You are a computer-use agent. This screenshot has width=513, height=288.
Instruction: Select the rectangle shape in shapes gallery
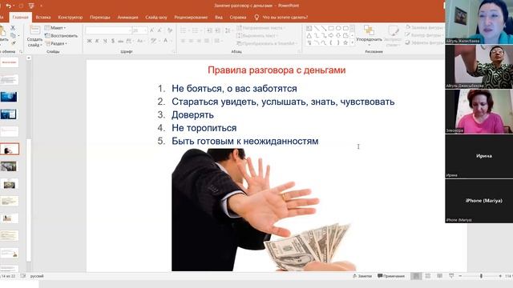click(x=331, y=29)
